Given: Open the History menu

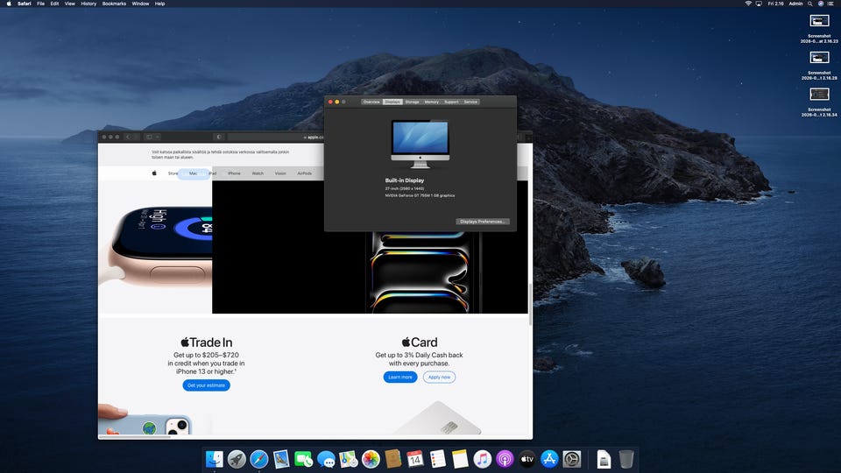Looking at the screenshot, I should 88,4.
